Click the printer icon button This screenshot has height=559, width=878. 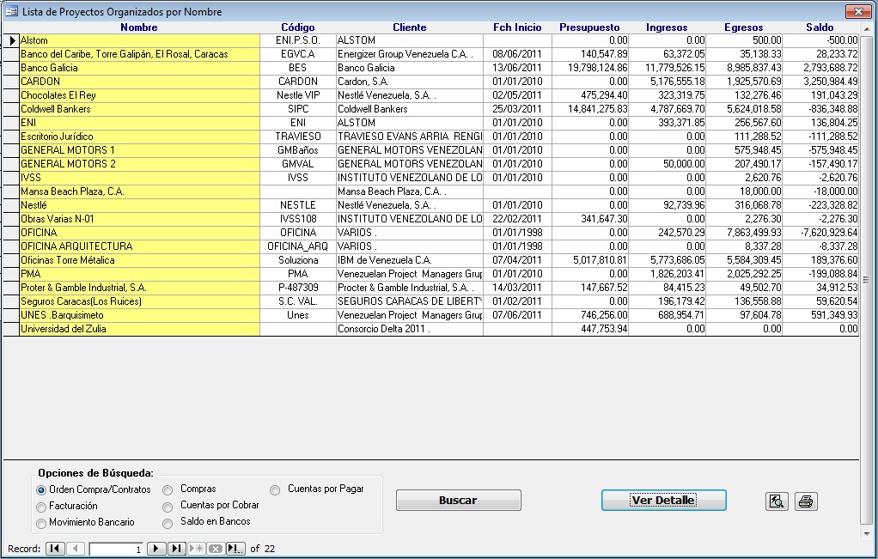[806, 501]
